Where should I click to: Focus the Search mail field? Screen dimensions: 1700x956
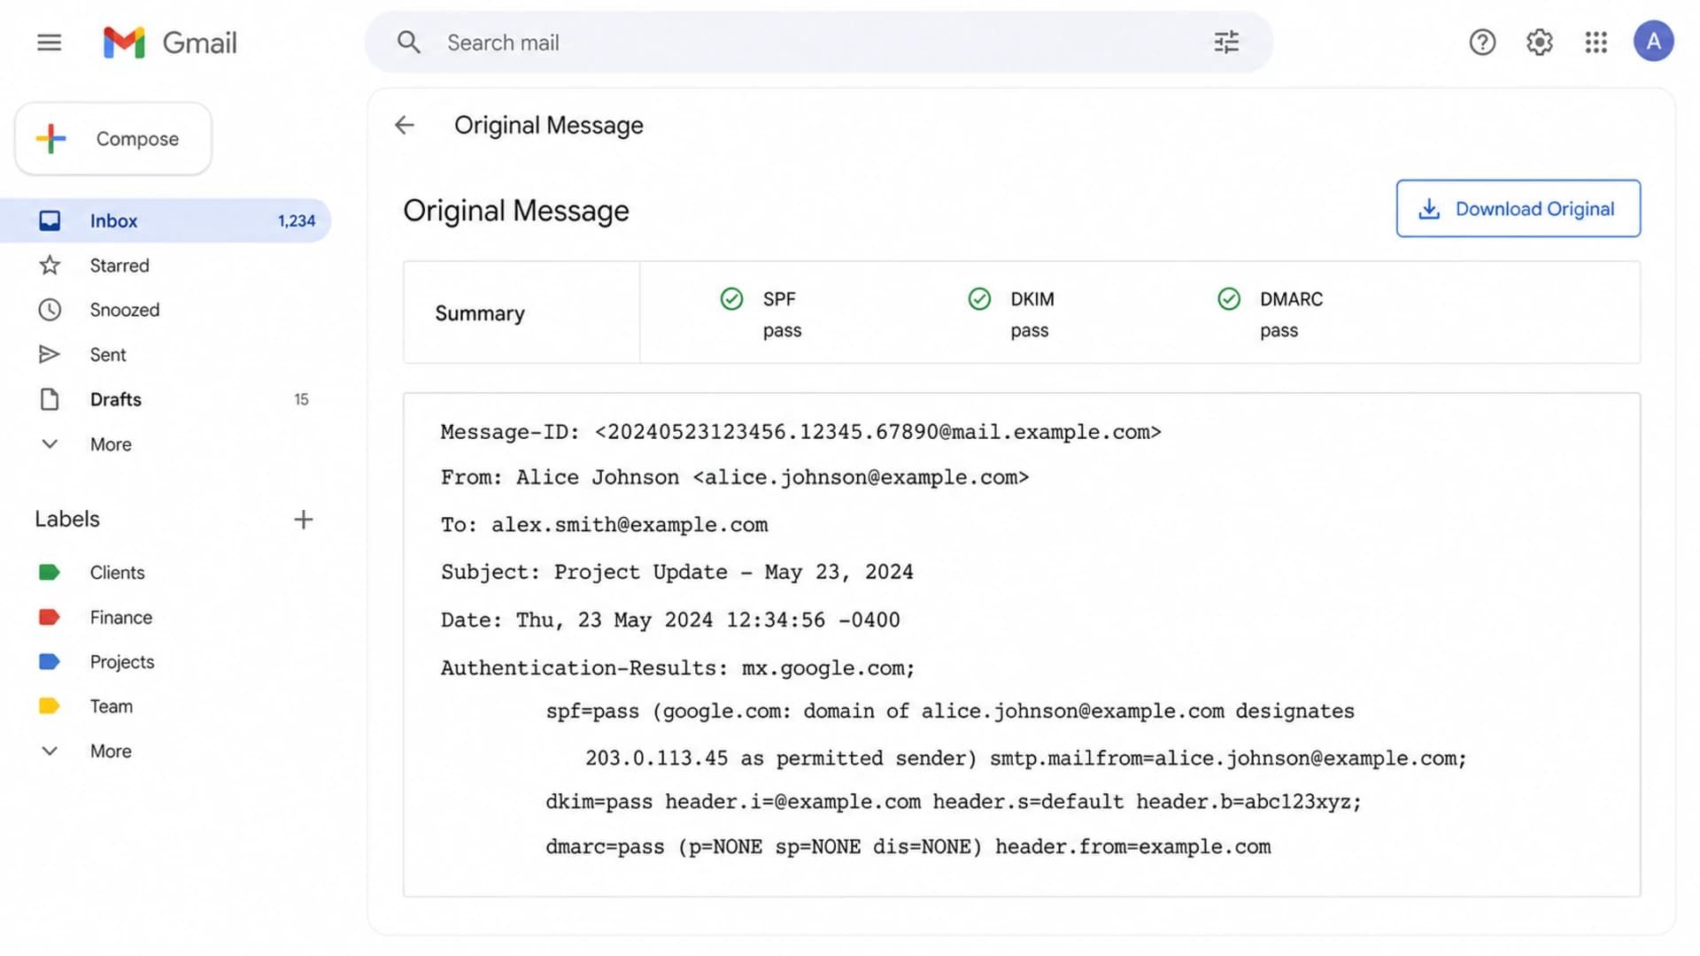click(x=819, y=42)
